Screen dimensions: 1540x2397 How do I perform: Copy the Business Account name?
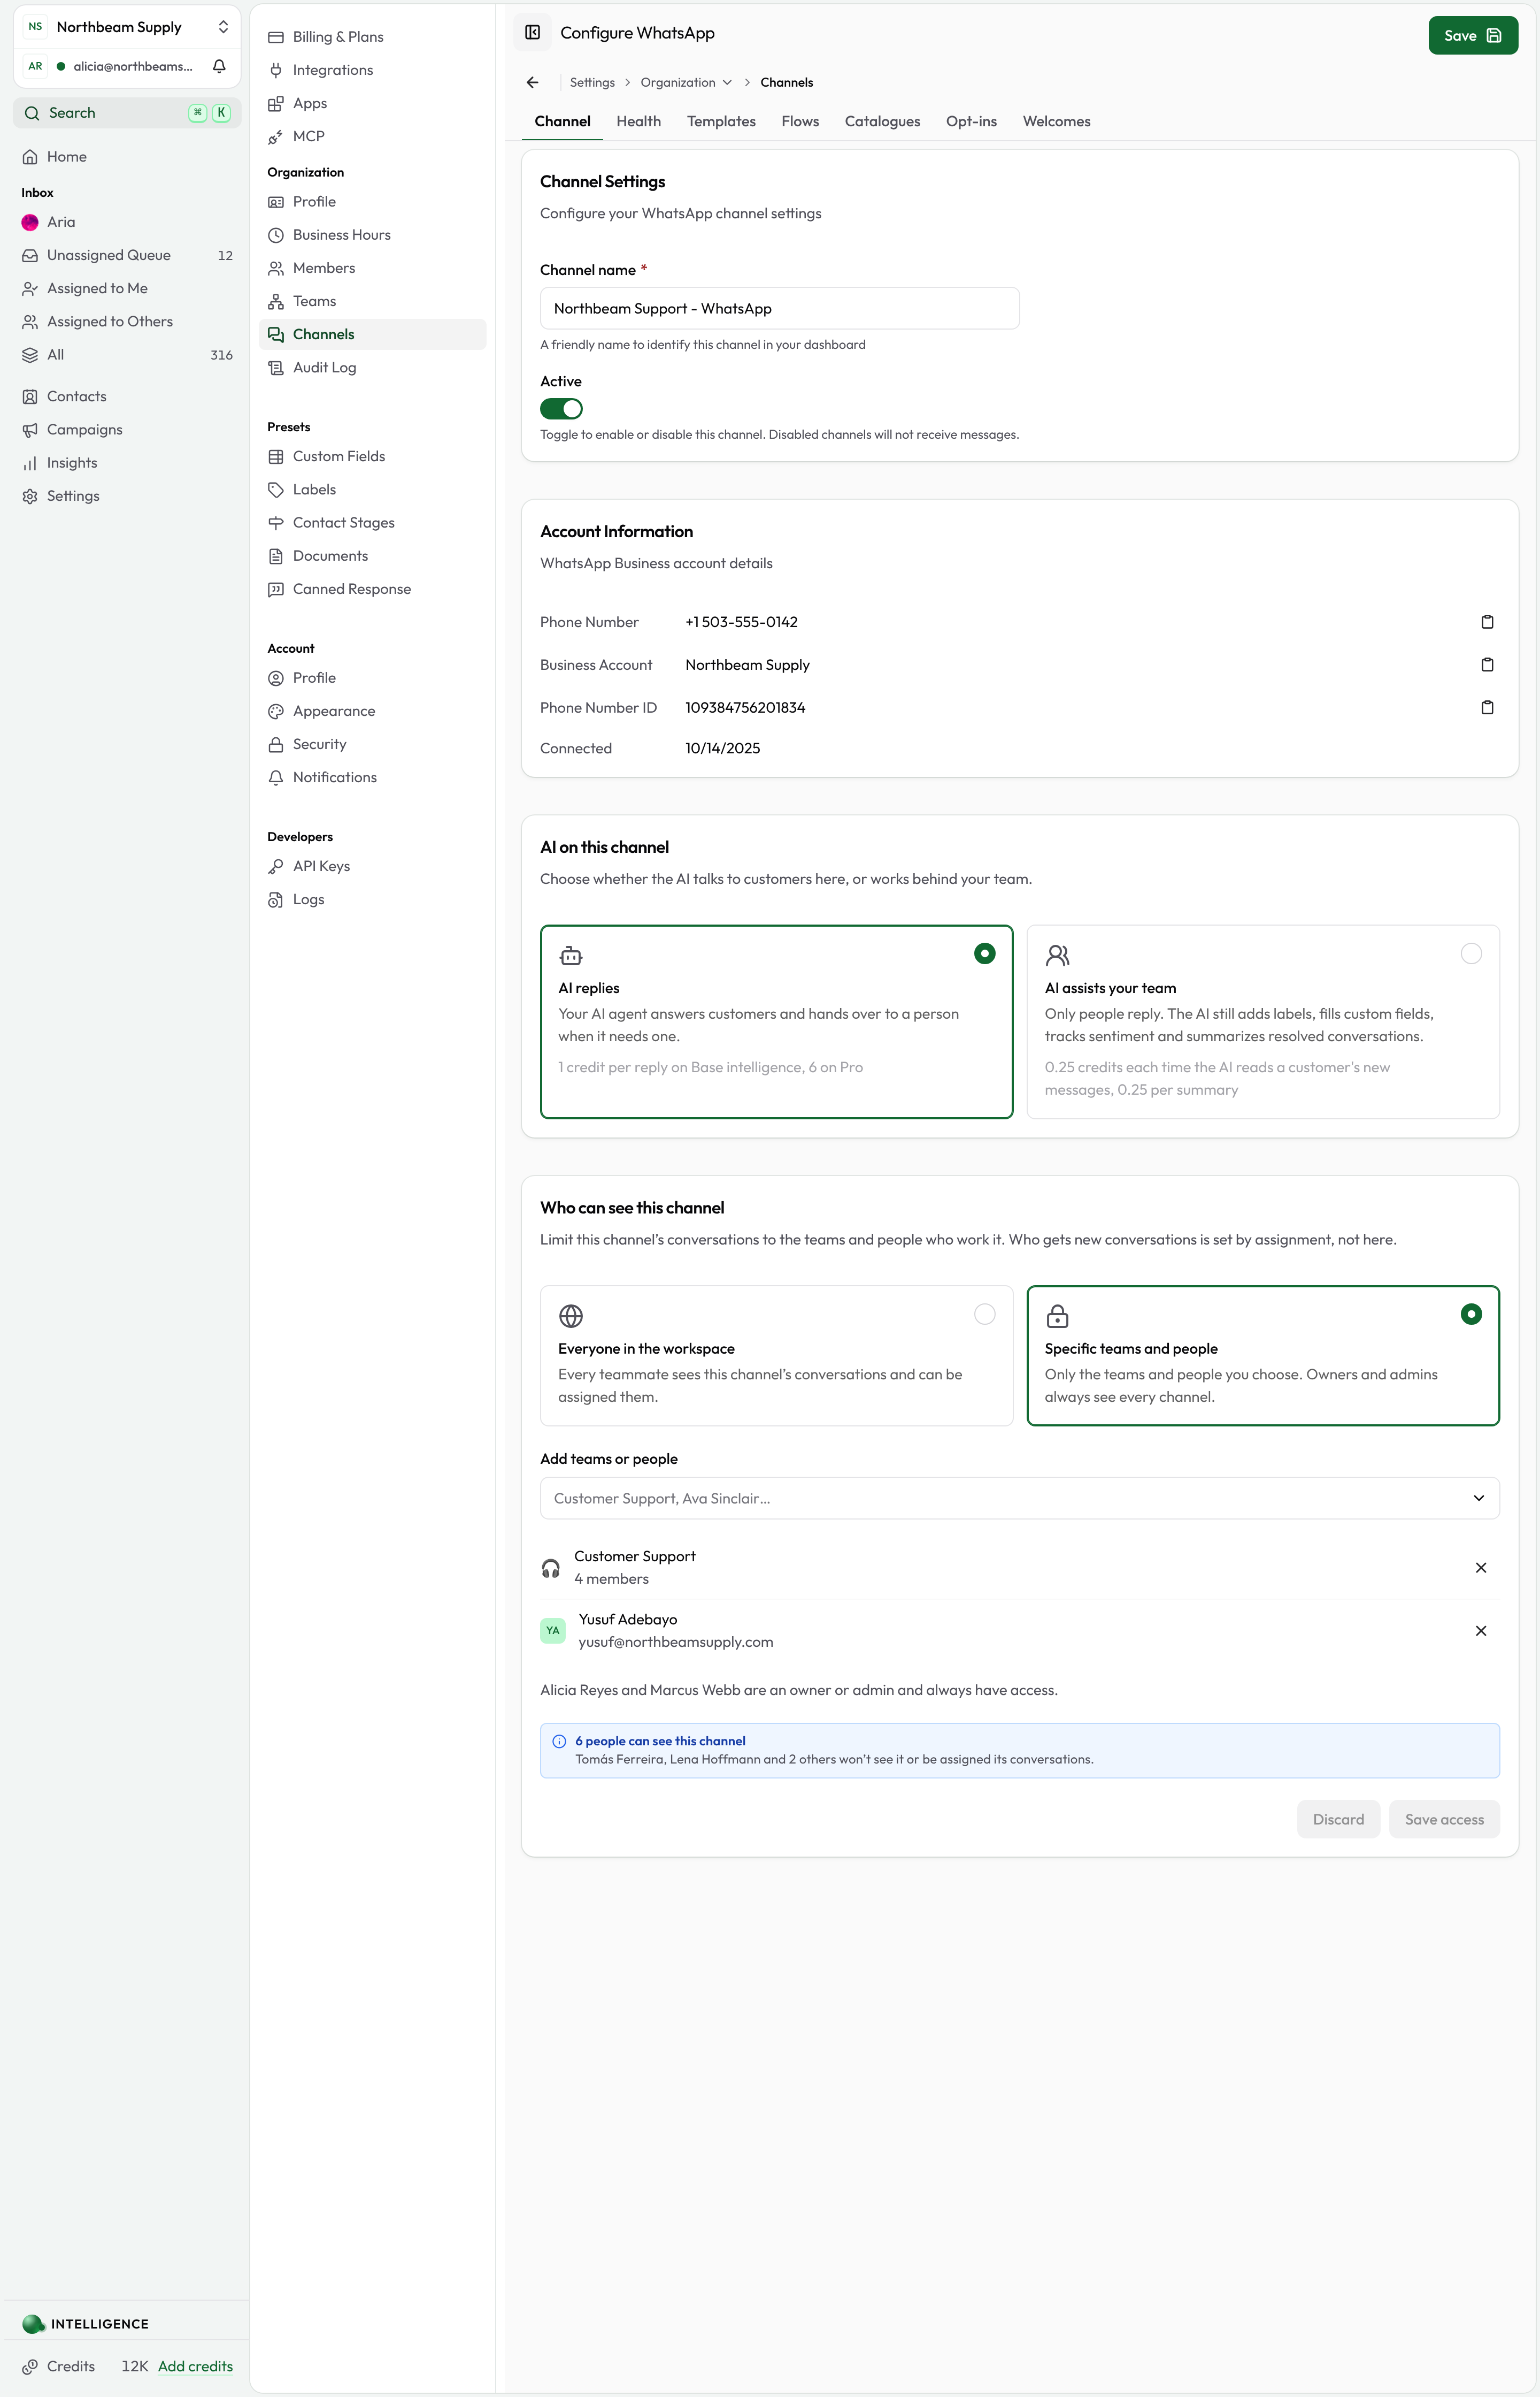pos(1487,665)
